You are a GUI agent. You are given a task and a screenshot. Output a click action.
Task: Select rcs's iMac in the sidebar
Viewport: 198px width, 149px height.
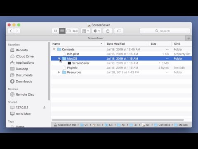23,114
